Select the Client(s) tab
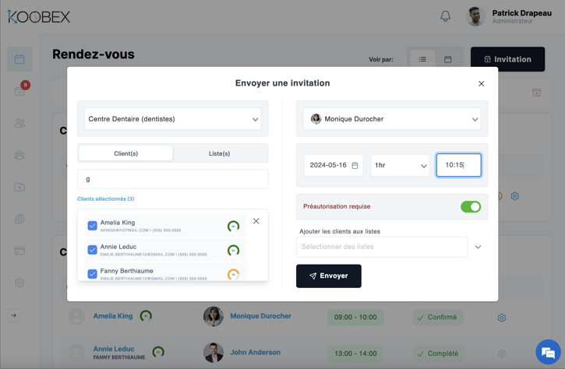 [126, 153]
